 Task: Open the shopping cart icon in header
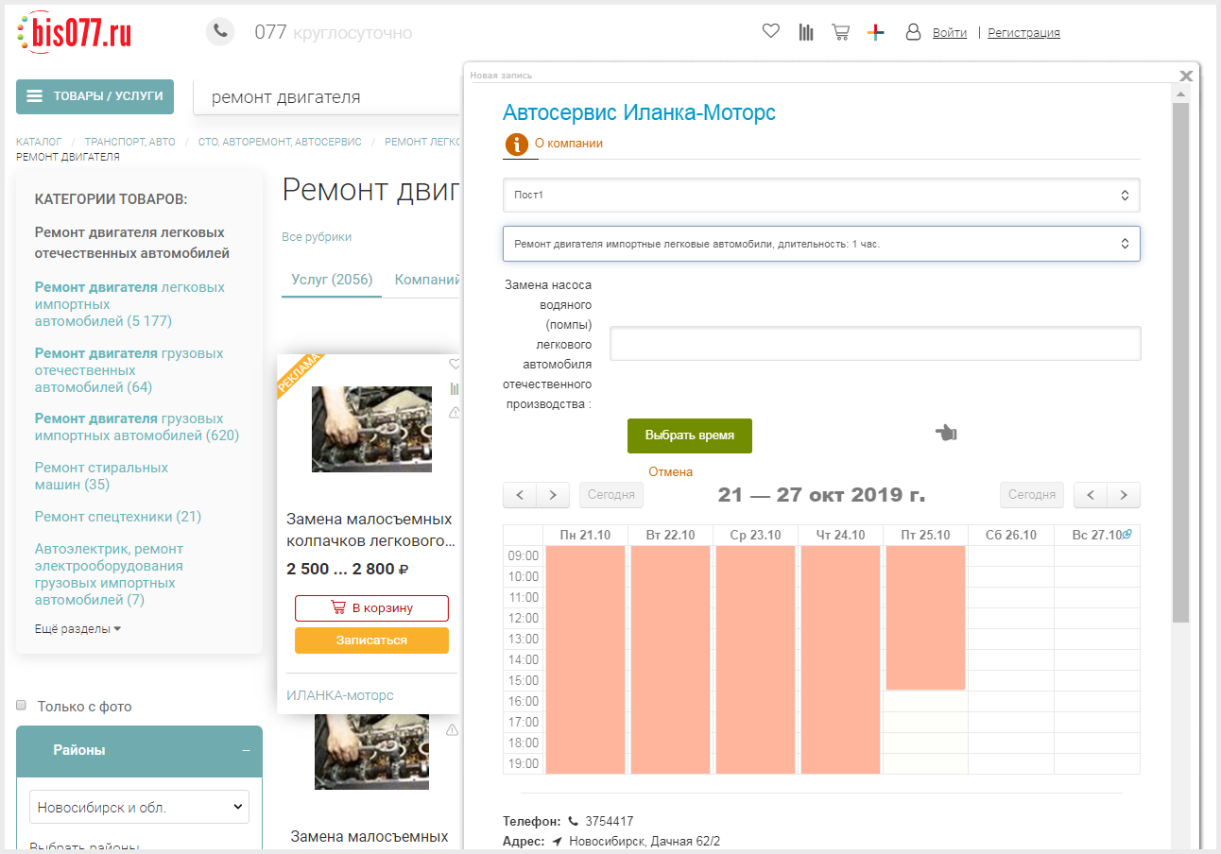click(x=840, y=32)
